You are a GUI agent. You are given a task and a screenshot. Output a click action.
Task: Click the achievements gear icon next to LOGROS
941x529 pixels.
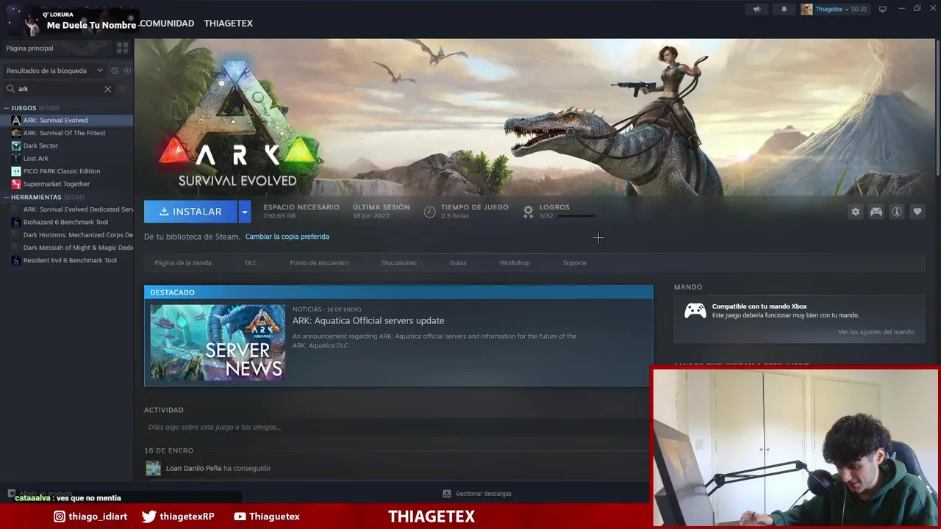click(528, 212)
